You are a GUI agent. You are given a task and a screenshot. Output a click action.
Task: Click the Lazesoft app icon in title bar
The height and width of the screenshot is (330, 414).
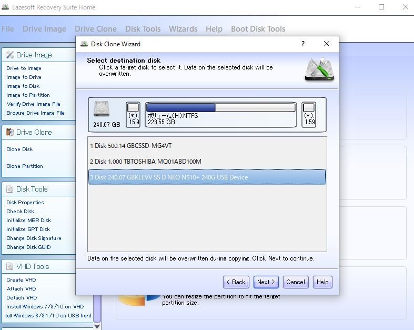tap(5, 7)
